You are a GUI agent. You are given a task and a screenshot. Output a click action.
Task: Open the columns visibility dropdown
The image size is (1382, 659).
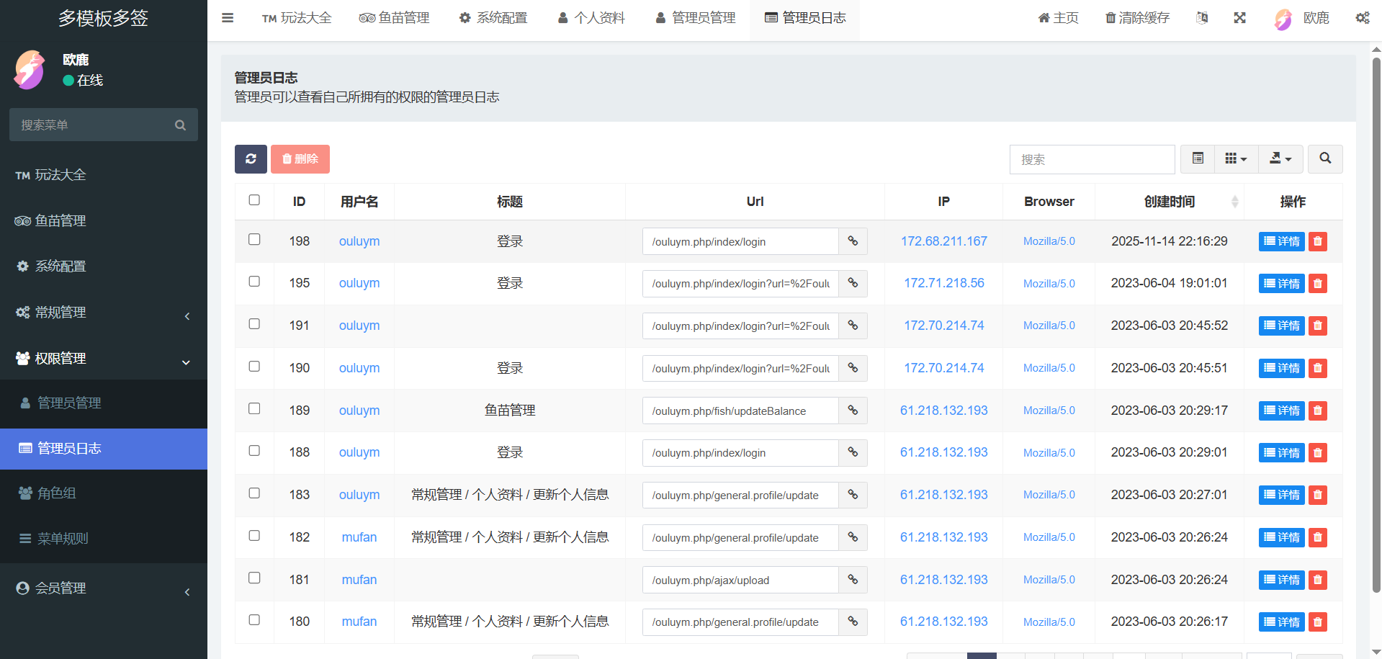[x=1236, y=159]
